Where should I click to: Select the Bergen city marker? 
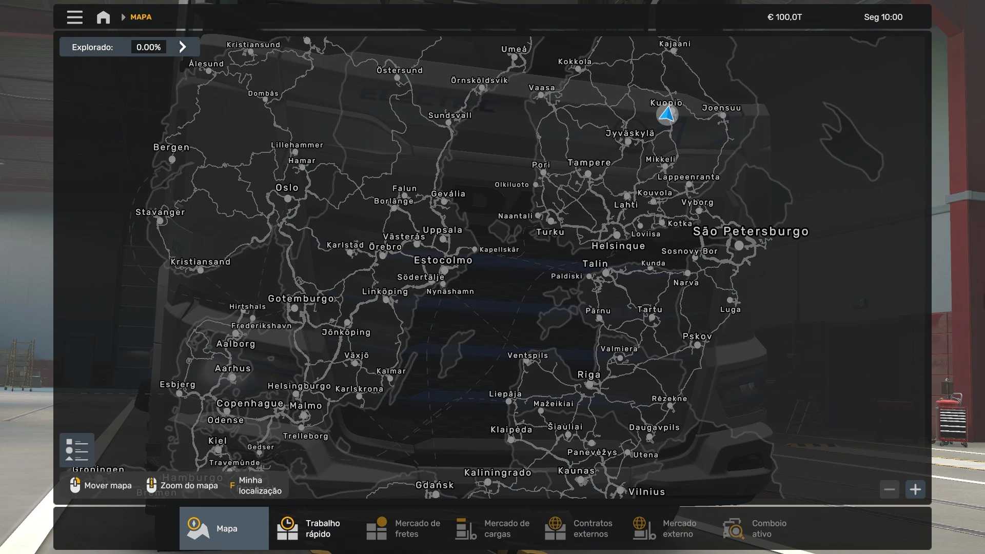coord(172,159)
